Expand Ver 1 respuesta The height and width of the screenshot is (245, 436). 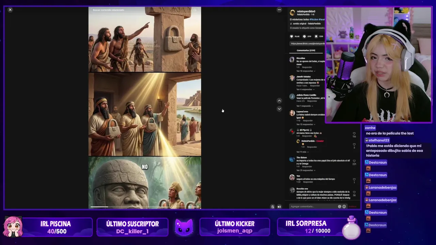[x=305, y=106]
